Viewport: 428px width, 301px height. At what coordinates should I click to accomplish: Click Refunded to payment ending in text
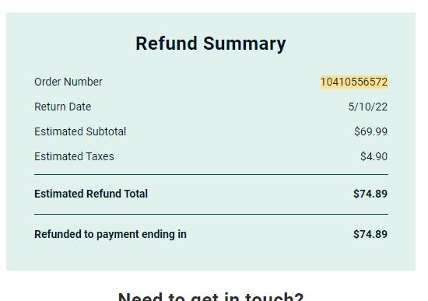click(x=111, y=234)
